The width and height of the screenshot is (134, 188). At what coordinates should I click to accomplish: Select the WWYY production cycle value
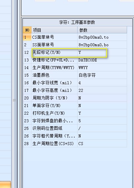(102, 68)
